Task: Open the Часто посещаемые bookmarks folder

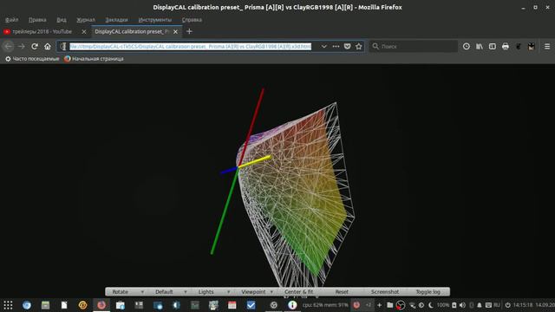Action: [32, 59]
